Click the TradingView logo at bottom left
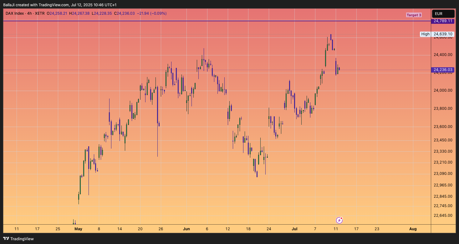Viewport: 459px width, 244px height. point(18,239)
